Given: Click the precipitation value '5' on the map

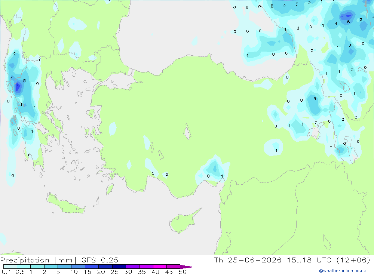Looking at the screenshot, I should (24, 81).
